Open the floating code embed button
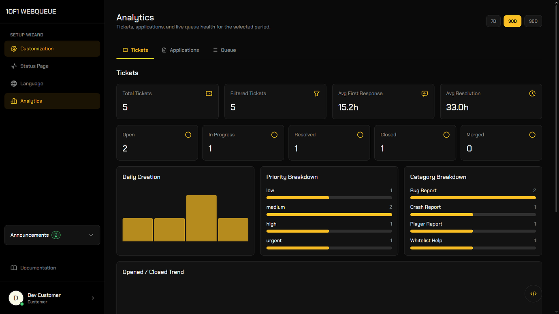The image size is (559, 314). pos(533,294)
